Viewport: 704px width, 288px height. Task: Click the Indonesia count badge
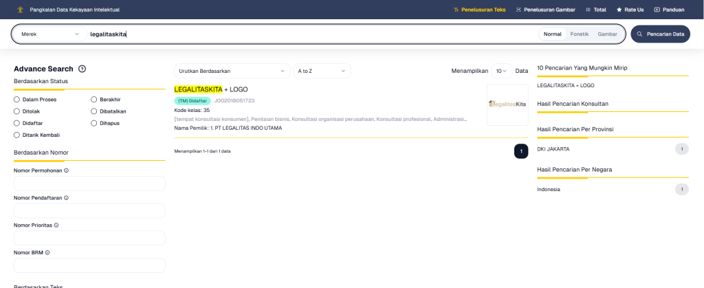coord(681,189)
